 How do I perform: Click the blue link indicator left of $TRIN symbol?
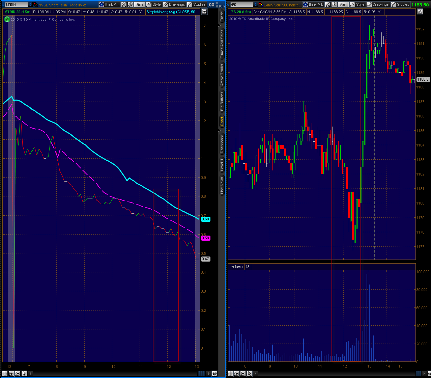3,5
